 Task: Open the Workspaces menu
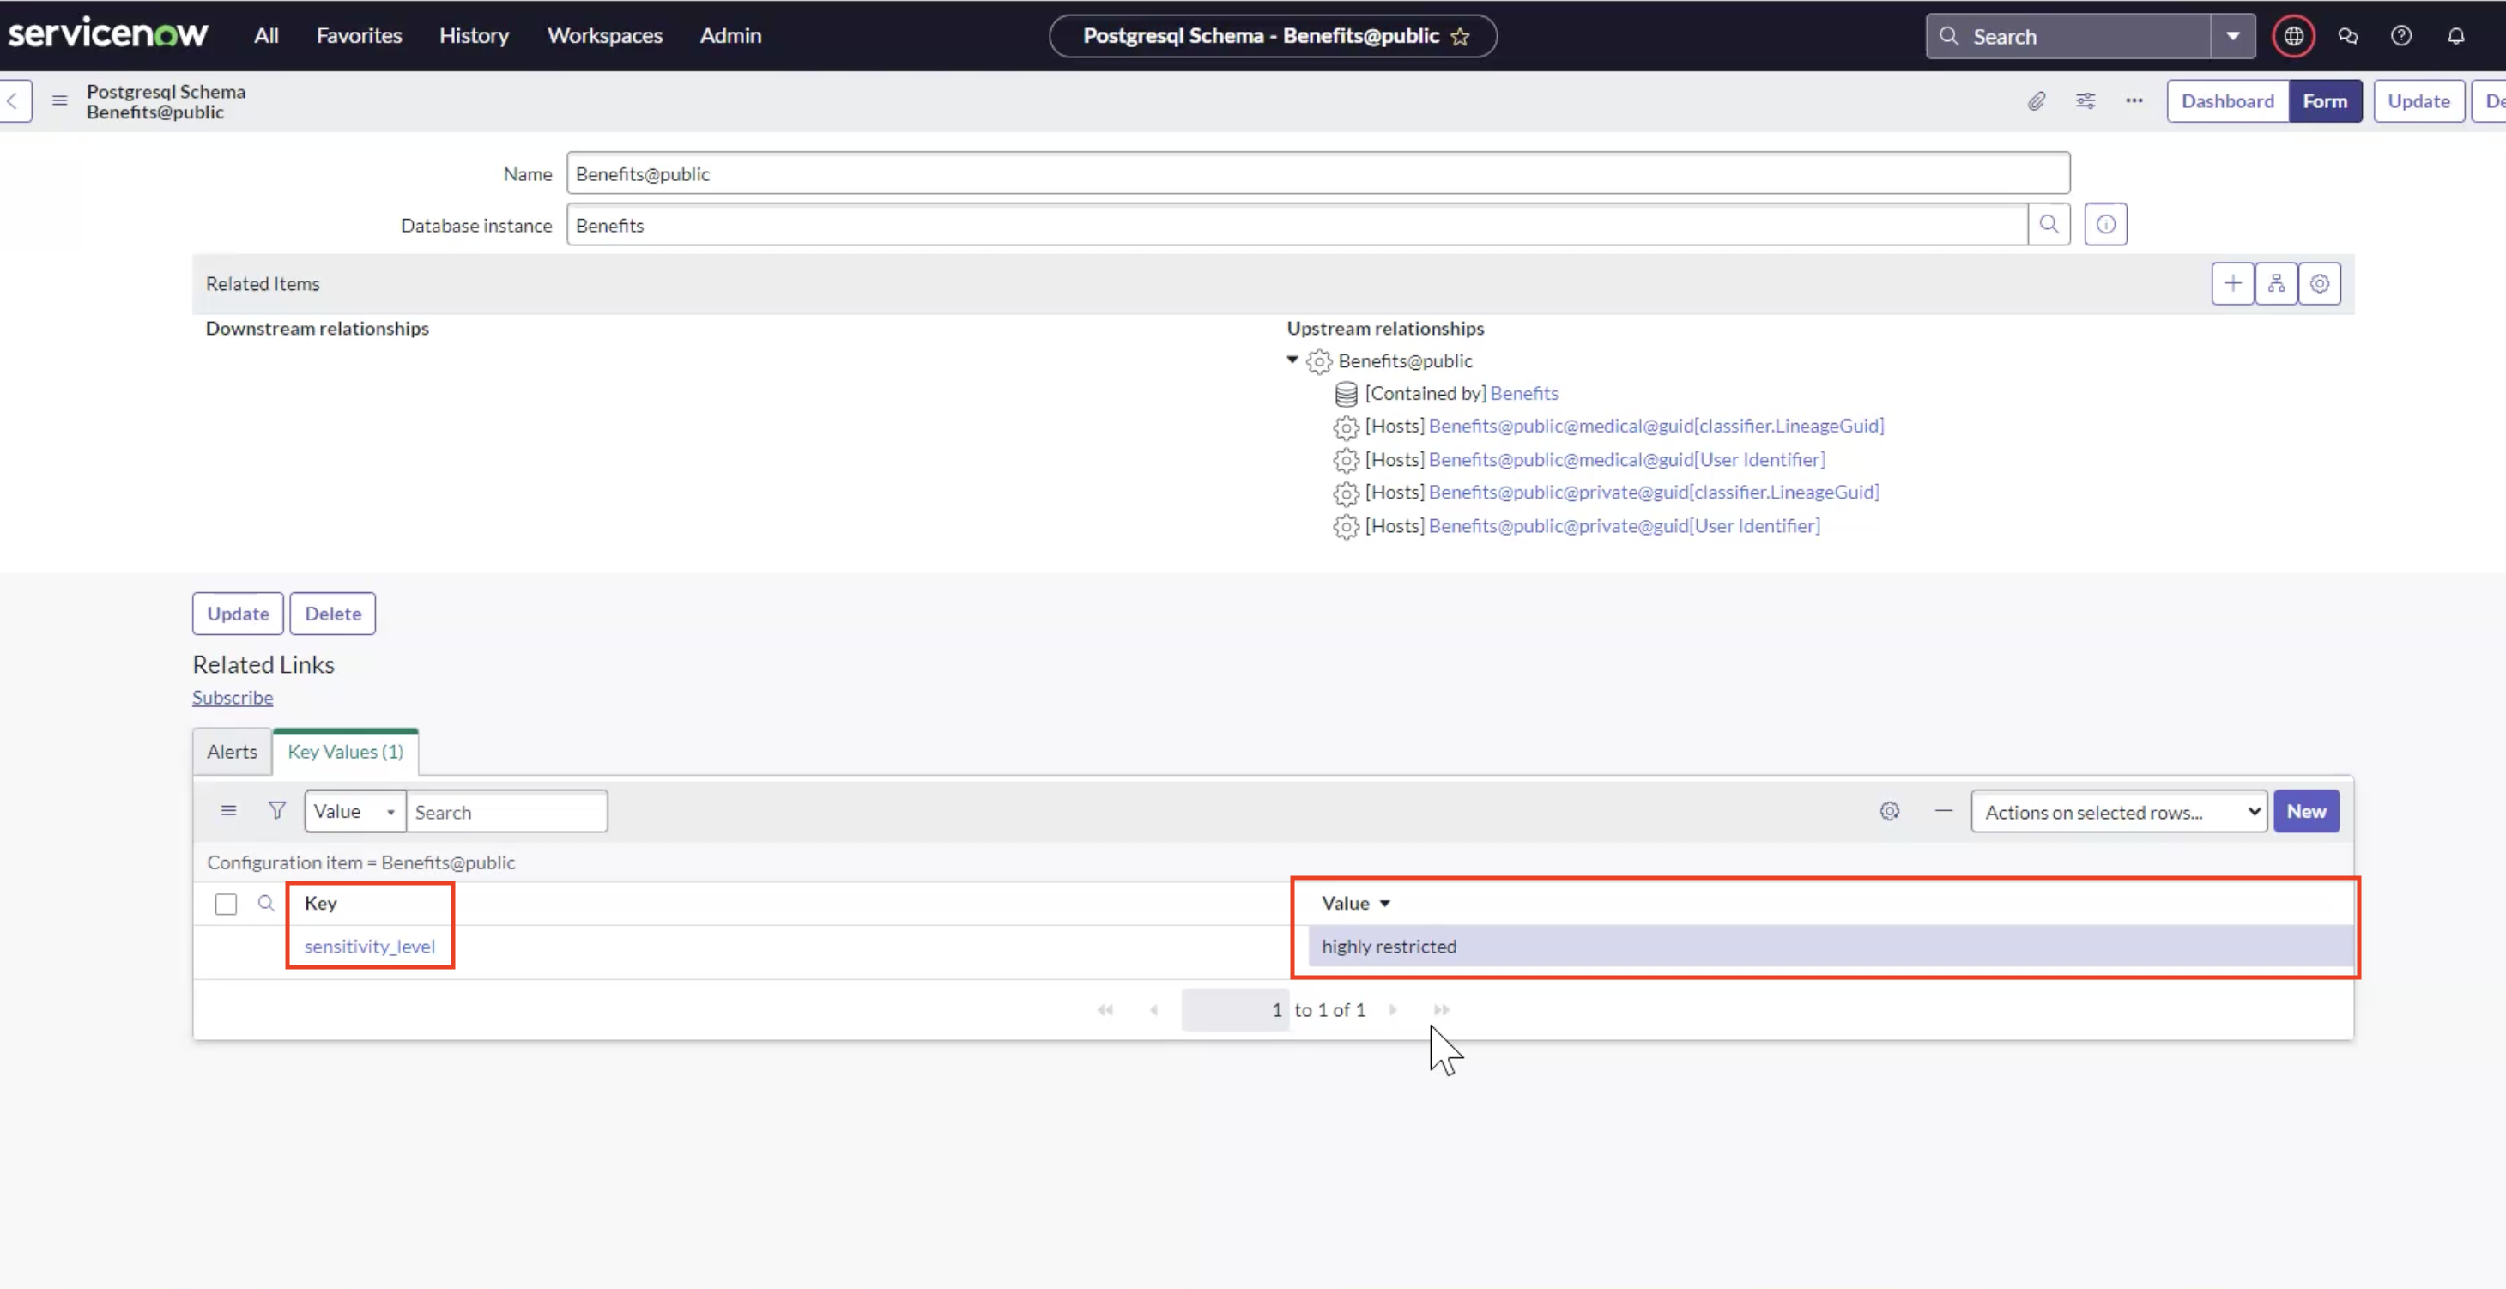pyautogui.click(x=604, y=35)
